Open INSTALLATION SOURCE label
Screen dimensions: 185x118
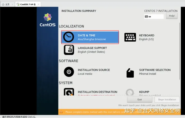[x=94, y=70]
